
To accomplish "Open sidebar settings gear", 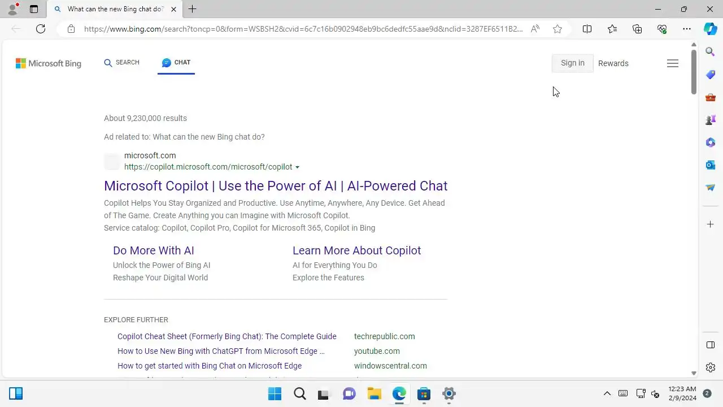I will (711, 367).
